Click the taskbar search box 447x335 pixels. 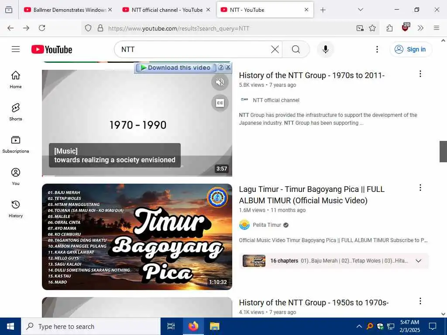(91, 326)
